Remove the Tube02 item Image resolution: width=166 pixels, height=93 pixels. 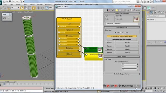[x=110, y=52]
